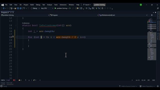Click the Visual Studio logo icon
160x90 pixels.
click(2, 5)
